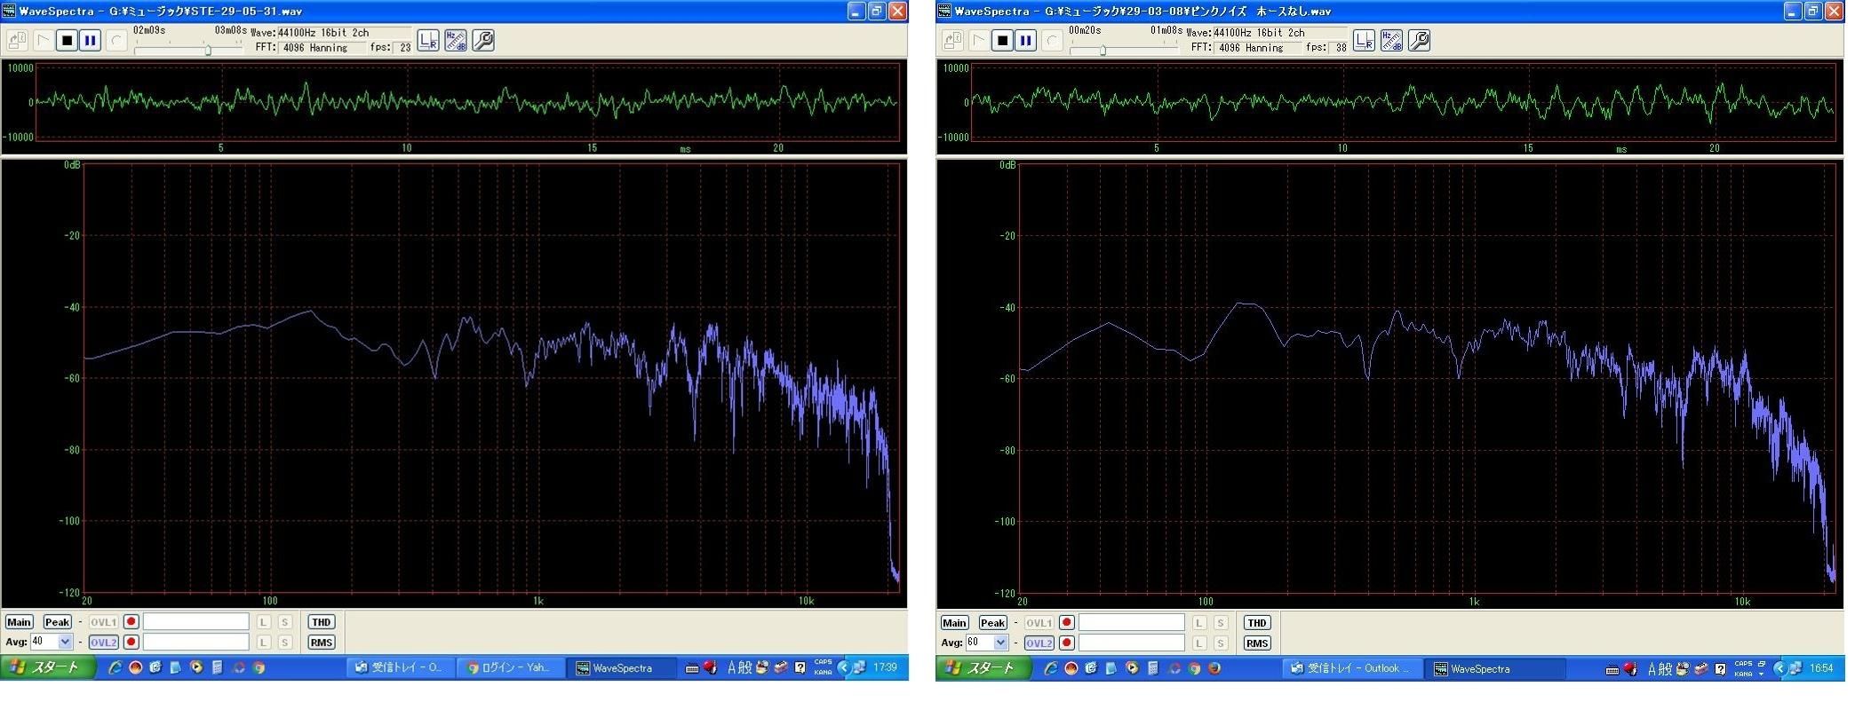1855x702 pixels.
Task: Switch to 受信トレイ - Outlook taskbar button
Action: 1351,668
